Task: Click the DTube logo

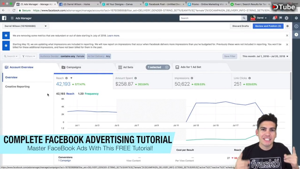Action: click(284, 7)
